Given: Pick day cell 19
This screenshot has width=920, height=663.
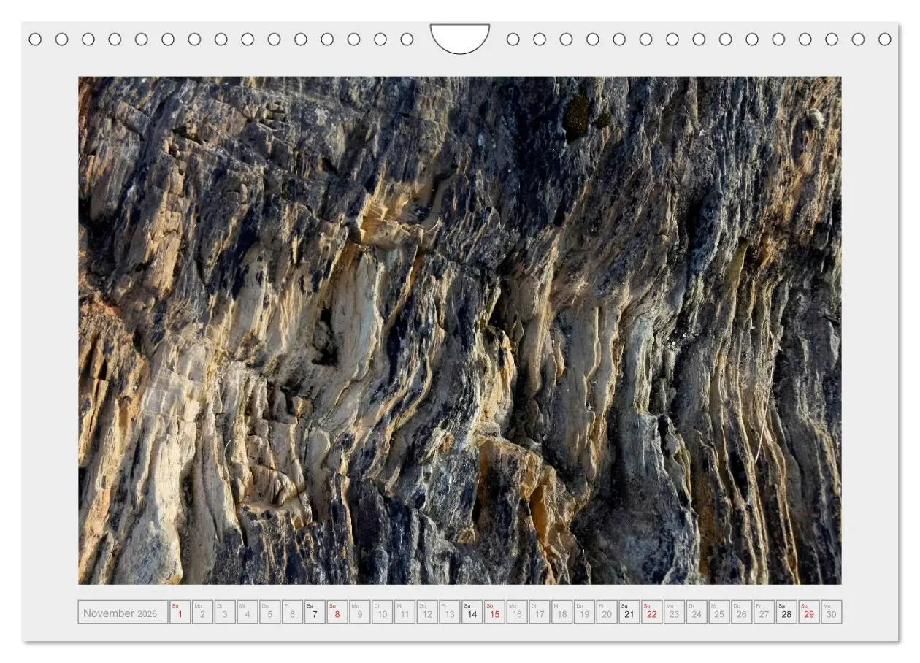Looking at the screenshot, I should tap(585, 612).
